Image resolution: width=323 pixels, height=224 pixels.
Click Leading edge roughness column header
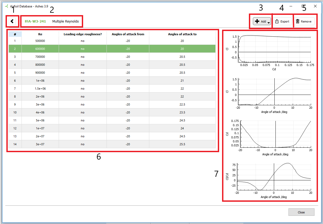[83, 34]
